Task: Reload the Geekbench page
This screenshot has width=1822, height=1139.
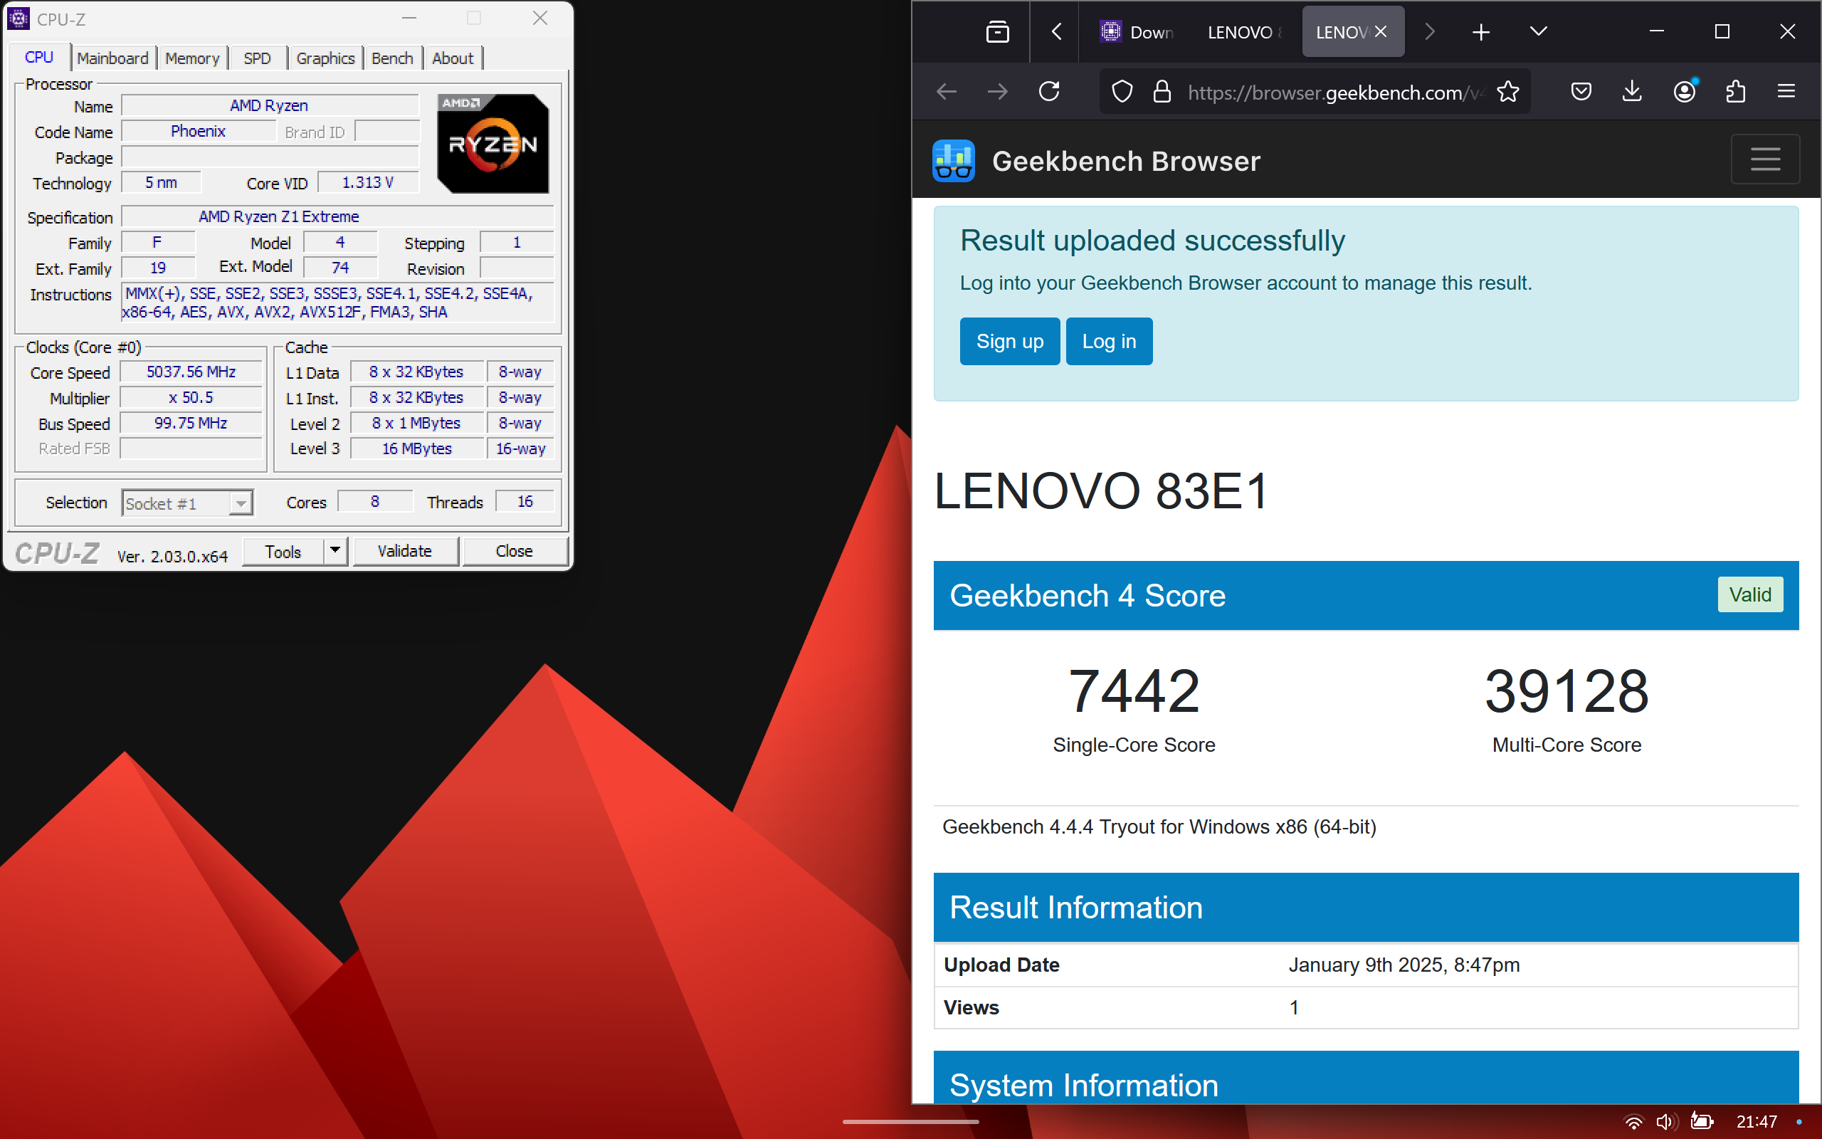Action: coord(1050,92)
